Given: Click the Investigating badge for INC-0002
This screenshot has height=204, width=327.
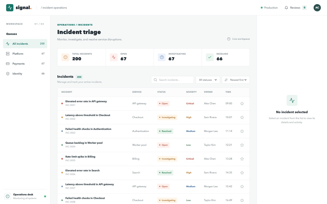Looking at the screenshot, I should click(x=167, y=117).
